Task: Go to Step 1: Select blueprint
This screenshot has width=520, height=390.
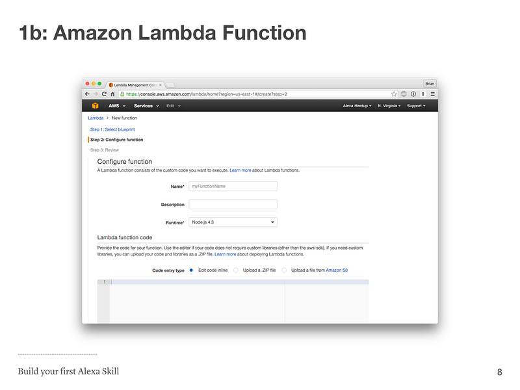Action: (112, 129)
